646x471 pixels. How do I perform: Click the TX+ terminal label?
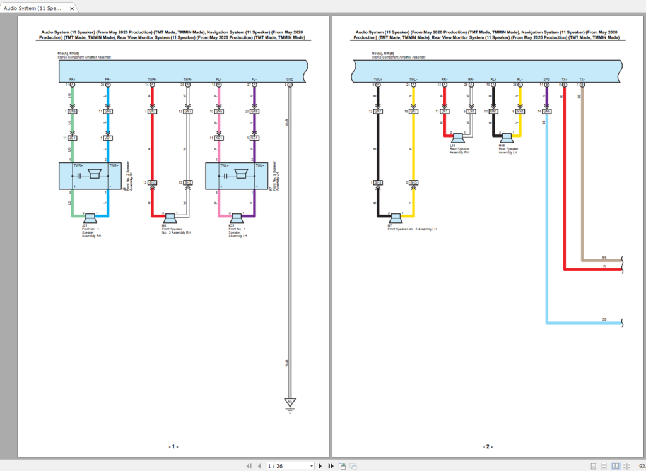[x=565, y=79]
